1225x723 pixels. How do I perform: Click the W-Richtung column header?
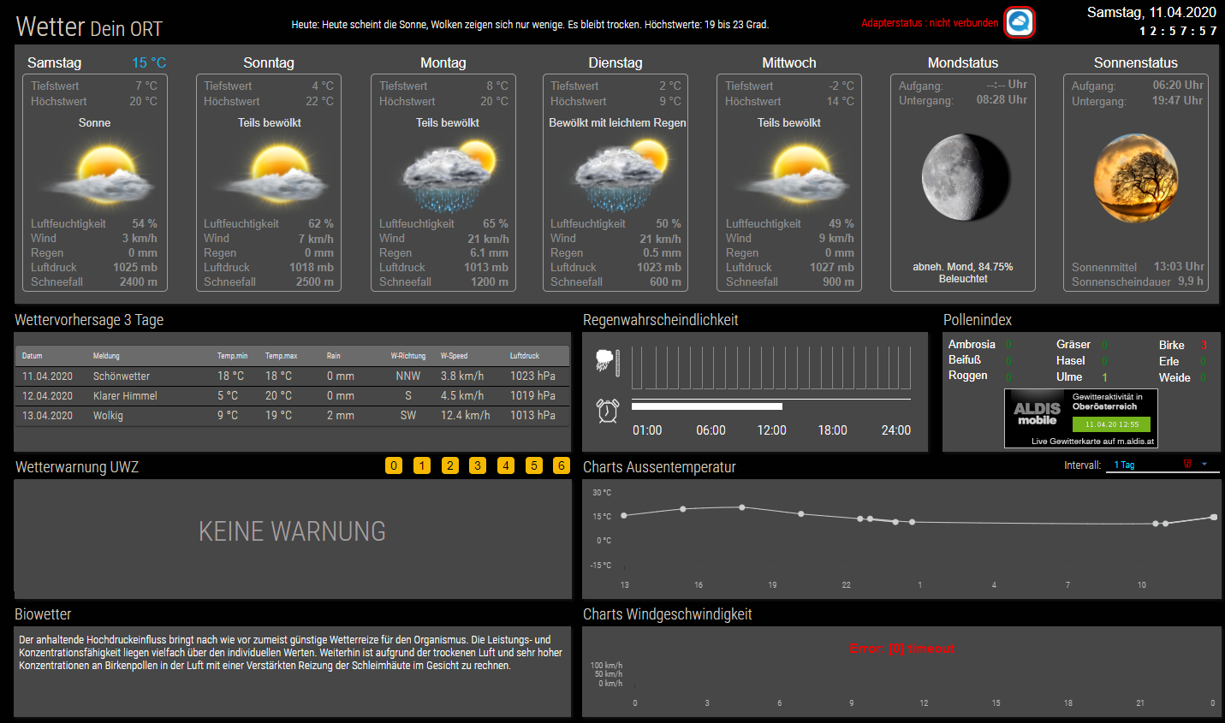(x=408, y=356)
